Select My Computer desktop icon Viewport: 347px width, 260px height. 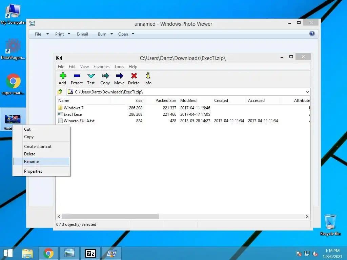pos(13,14)
